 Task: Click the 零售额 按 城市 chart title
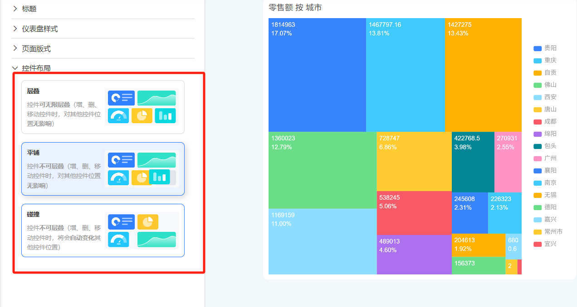pyautogui.click(x=295, y=8)
